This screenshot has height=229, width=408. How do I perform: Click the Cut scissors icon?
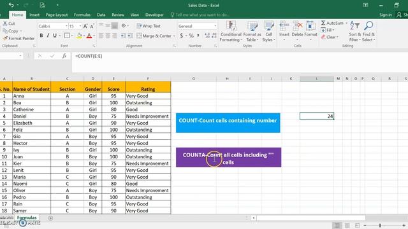(5, 24)
